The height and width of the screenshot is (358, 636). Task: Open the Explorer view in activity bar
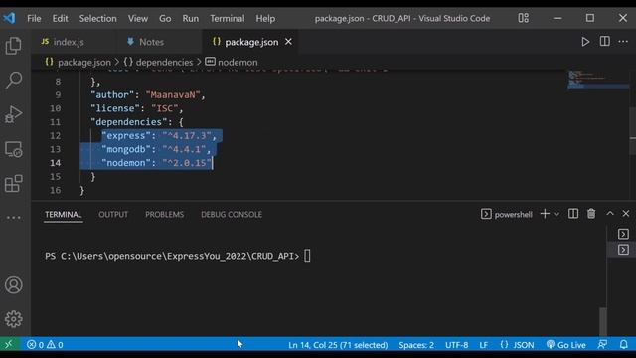13,46
